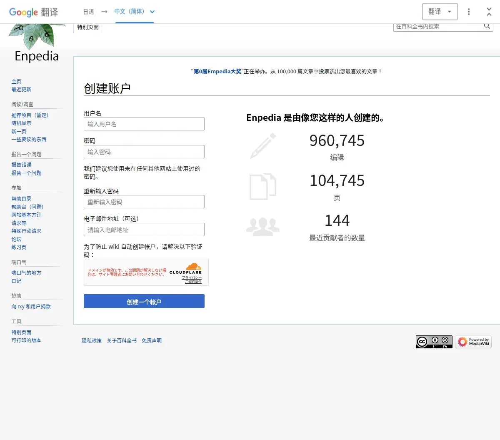Select 日语 source language

88,12
